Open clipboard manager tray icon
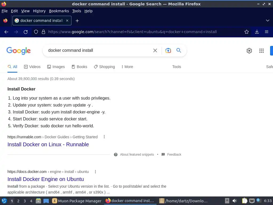Viewport: 273px width, 205px height. (x=245, y=201)
